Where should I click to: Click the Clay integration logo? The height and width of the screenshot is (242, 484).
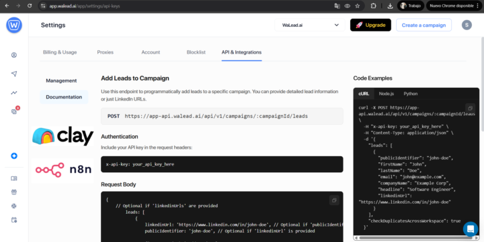pos(63,136)
